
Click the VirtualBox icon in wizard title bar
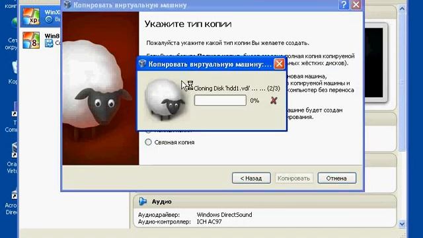click(67, 5)
